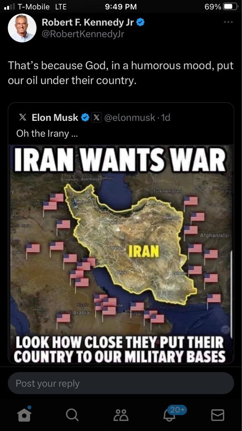The width and height of the screenshot is (242, 431).
Task: Open the quoted 'Oh the Irany ...' post text
Action: [x=47, y=133]
